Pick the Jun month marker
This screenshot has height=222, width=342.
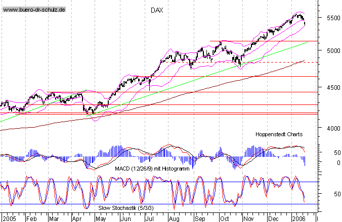coord(125,219)
